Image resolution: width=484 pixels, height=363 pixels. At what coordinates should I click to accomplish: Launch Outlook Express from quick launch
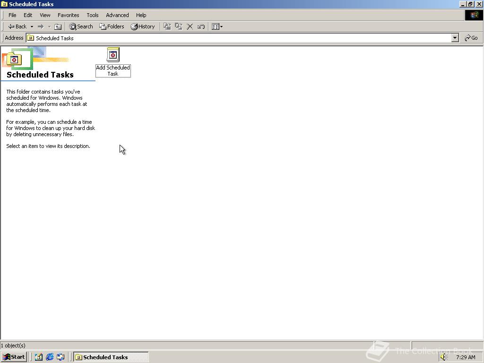(x=60, y=357)
